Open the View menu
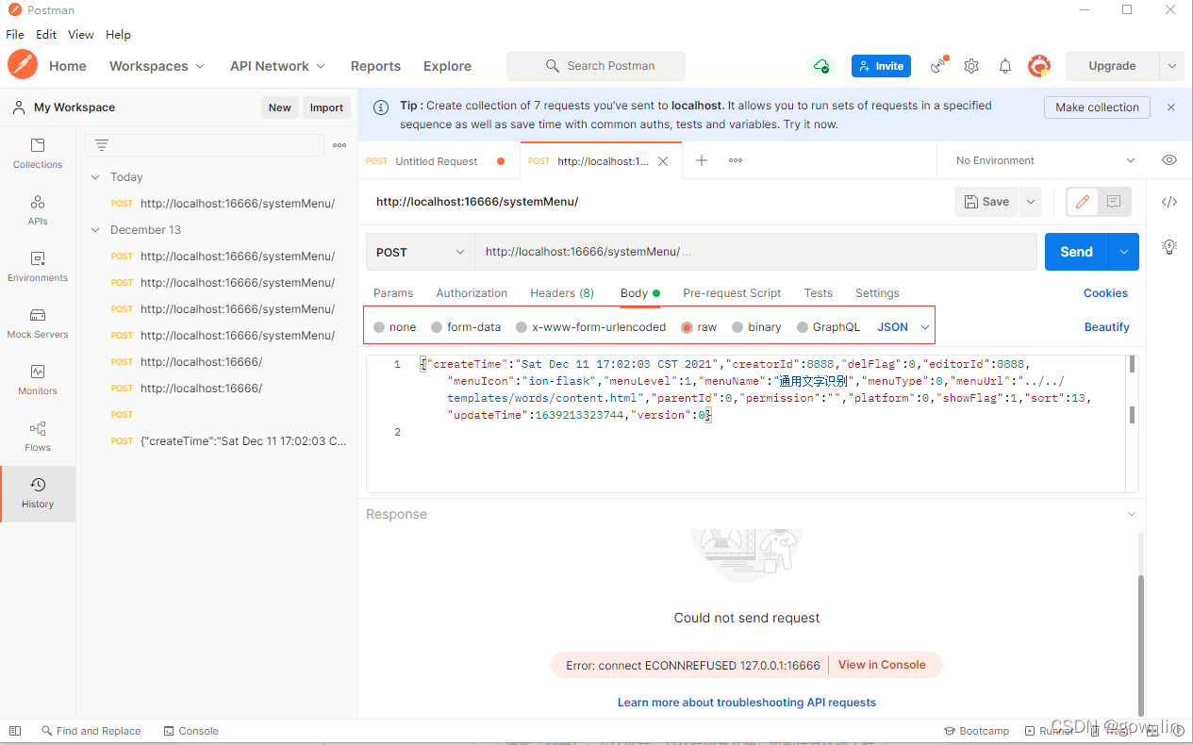The image size is (1193, 745). [81, 34]
